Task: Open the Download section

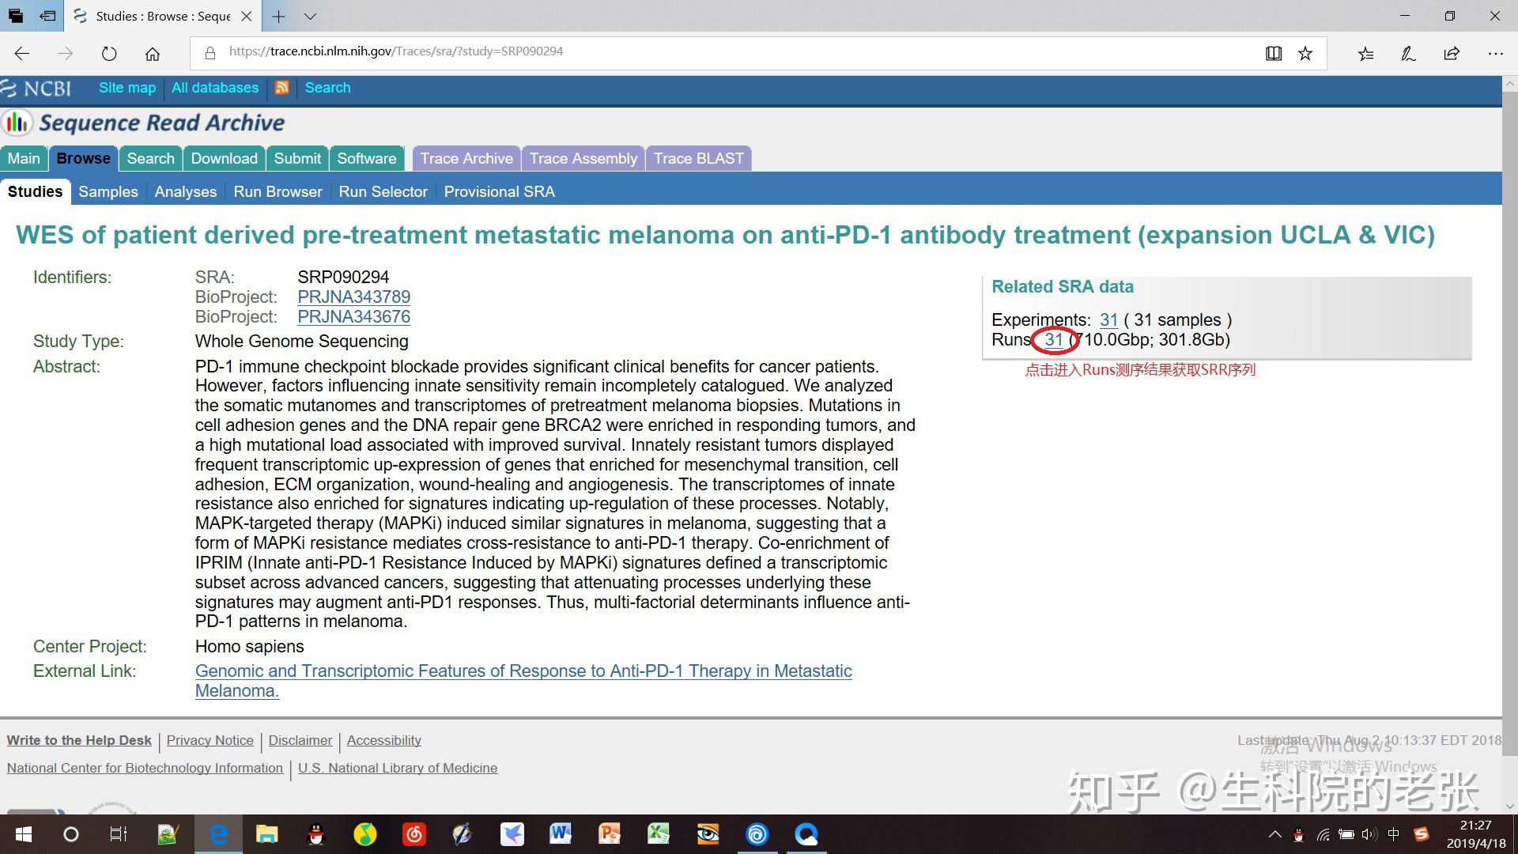Action: tap(224, 158)
